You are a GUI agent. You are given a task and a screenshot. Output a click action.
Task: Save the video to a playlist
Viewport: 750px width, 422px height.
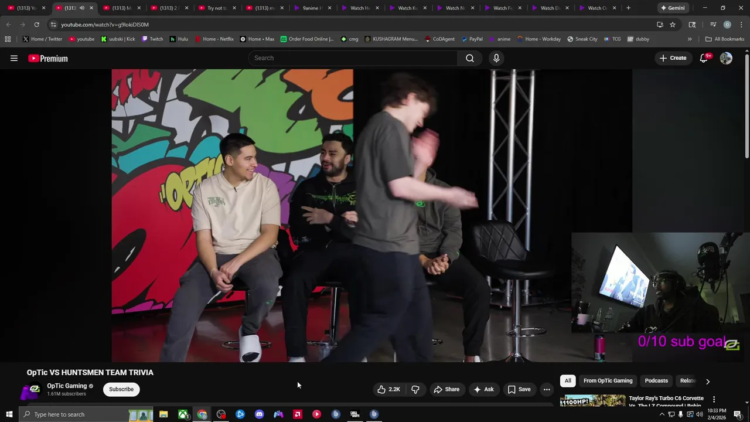coord(519,389)
